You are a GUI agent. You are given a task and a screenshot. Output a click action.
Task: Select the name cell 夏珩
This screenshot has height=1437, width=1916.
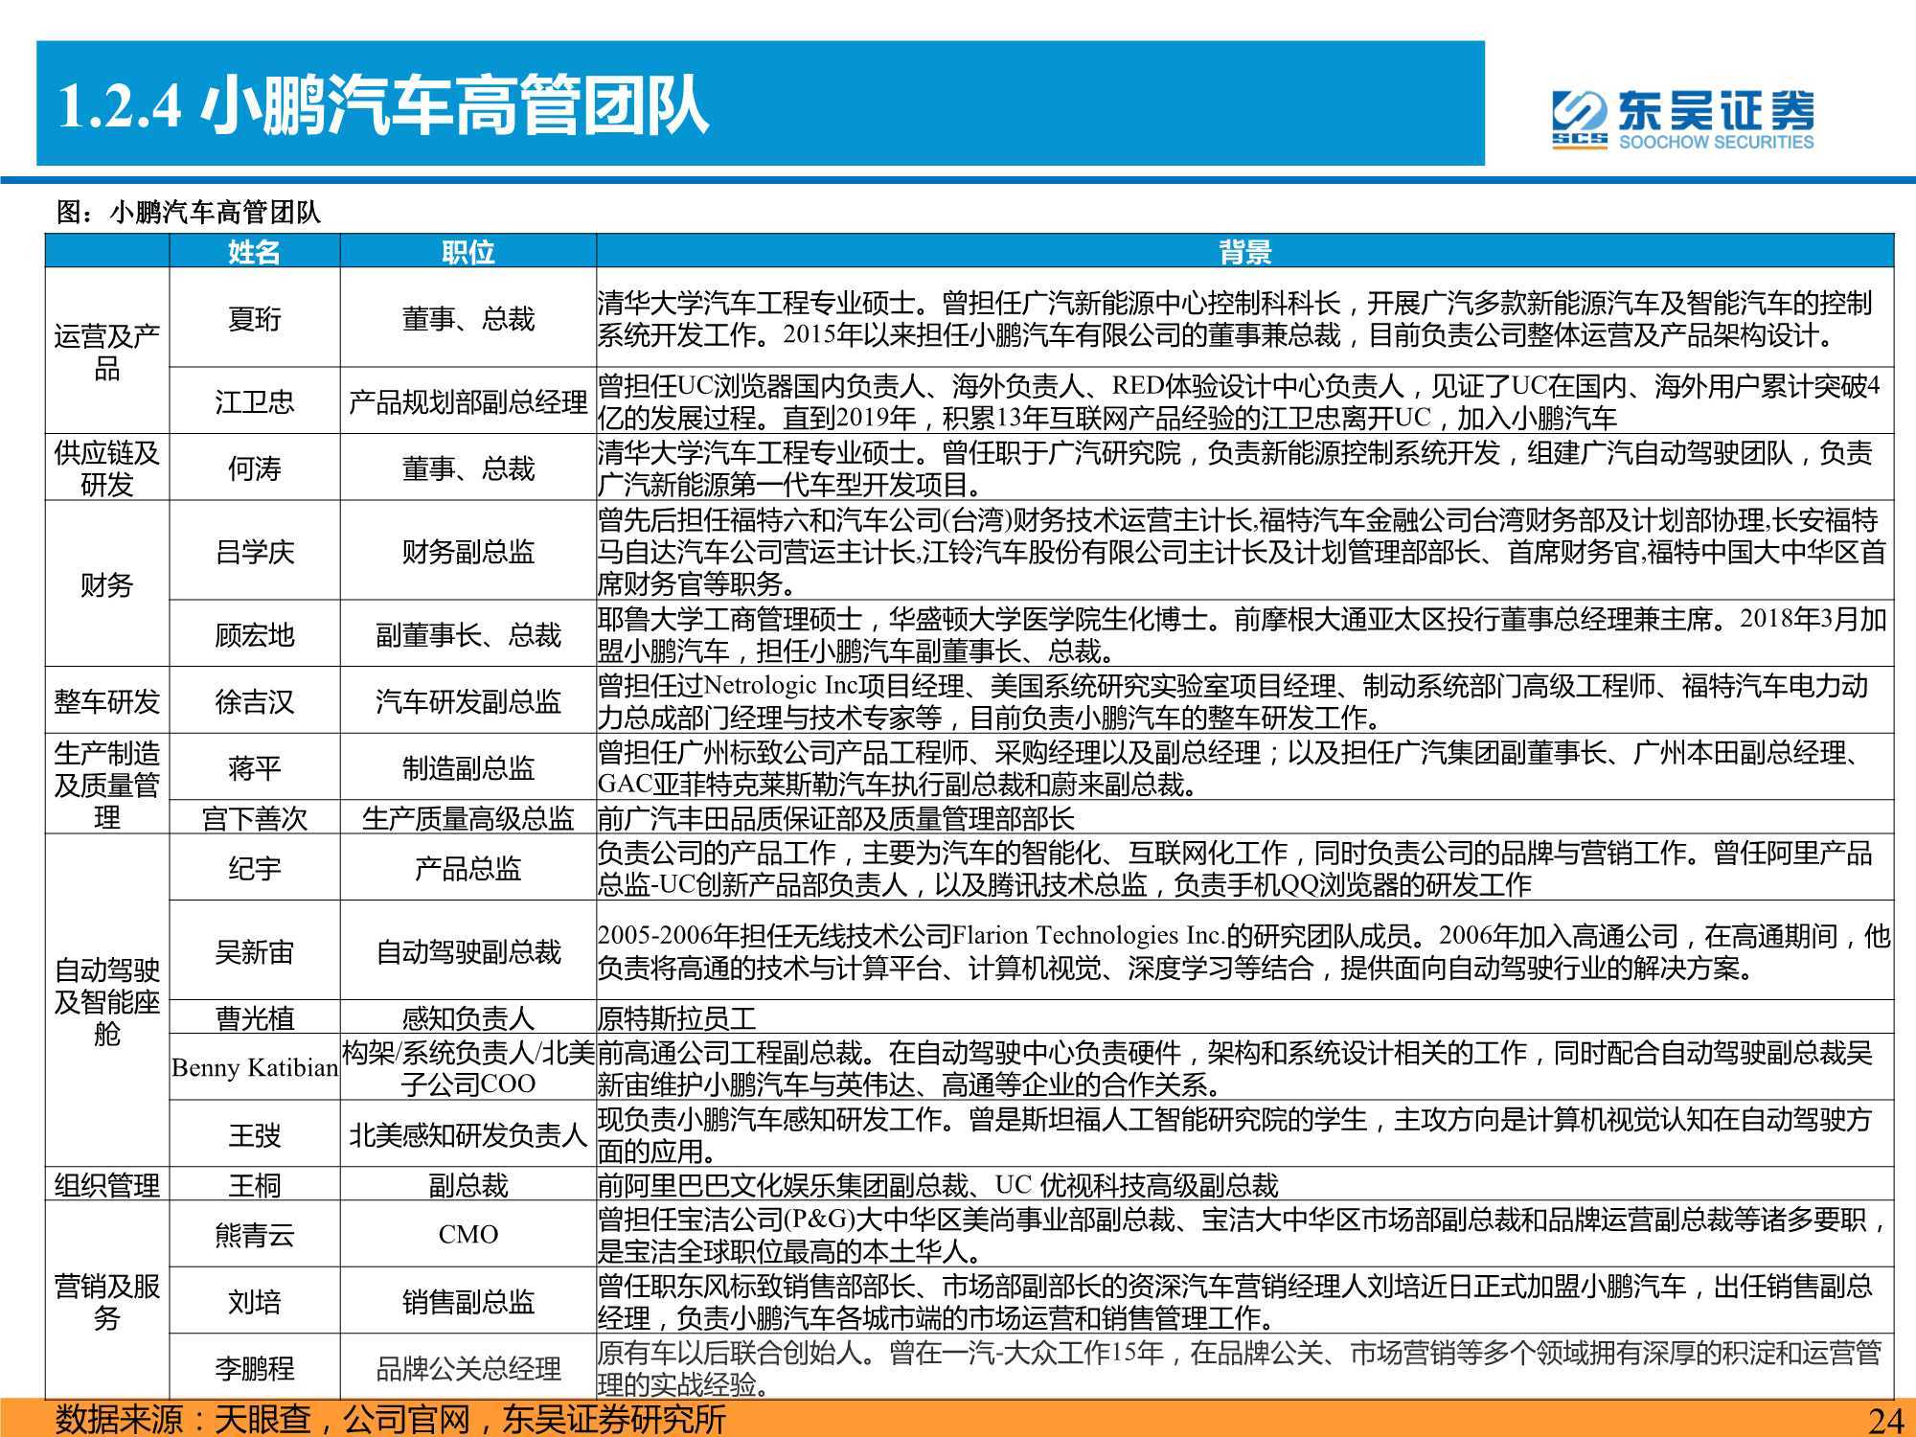[x=254, y=318]
